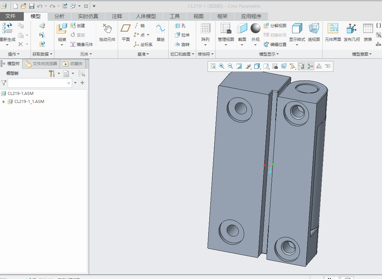Click the 镜像元件 mirror component button
This screenshot has width=382, height=279.
click(x=81, y=44)
